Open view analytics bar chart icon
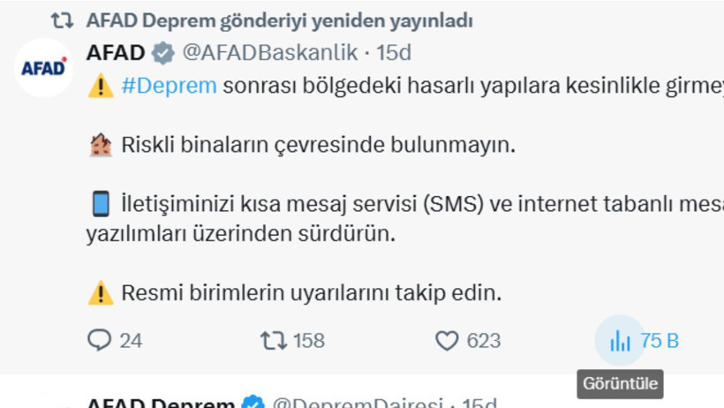724x408 pixels. (x=620, y=340)
